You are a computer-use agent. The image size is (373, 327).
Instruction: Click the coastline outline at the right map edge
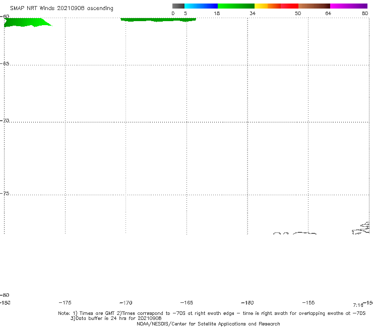[x=361, y=228]
